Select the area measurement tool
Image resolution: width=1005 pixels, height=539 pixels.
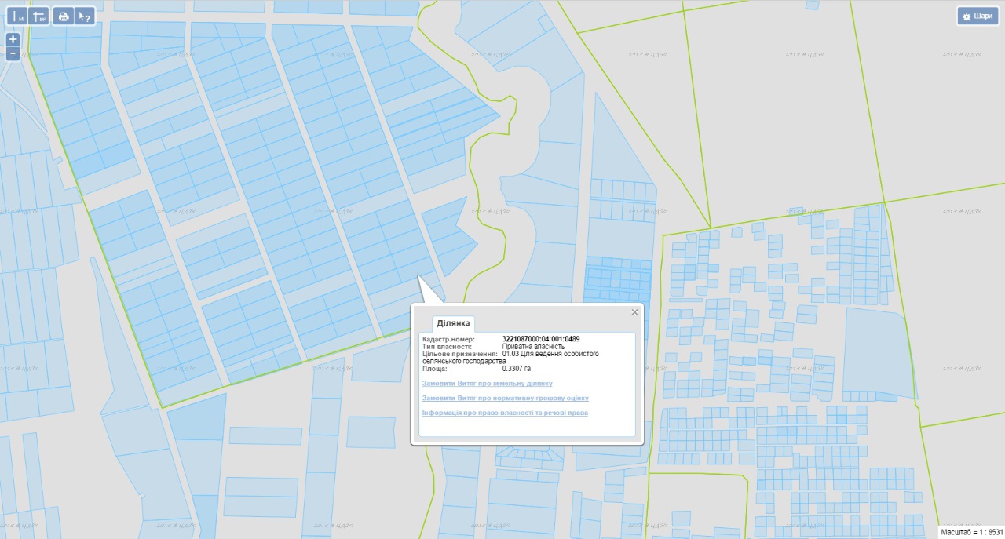38,16
